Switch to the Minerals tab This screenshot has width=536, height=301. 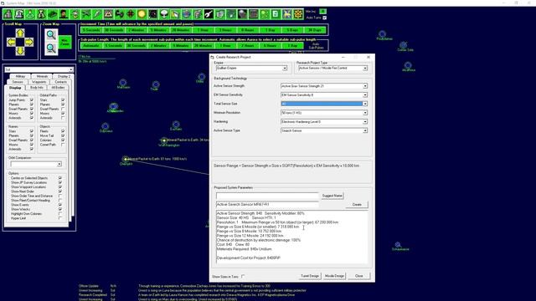(42, 76)
